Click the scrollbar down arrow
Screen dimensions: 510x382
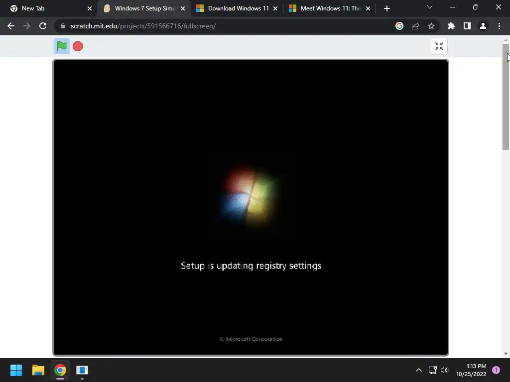pos(506,354)
